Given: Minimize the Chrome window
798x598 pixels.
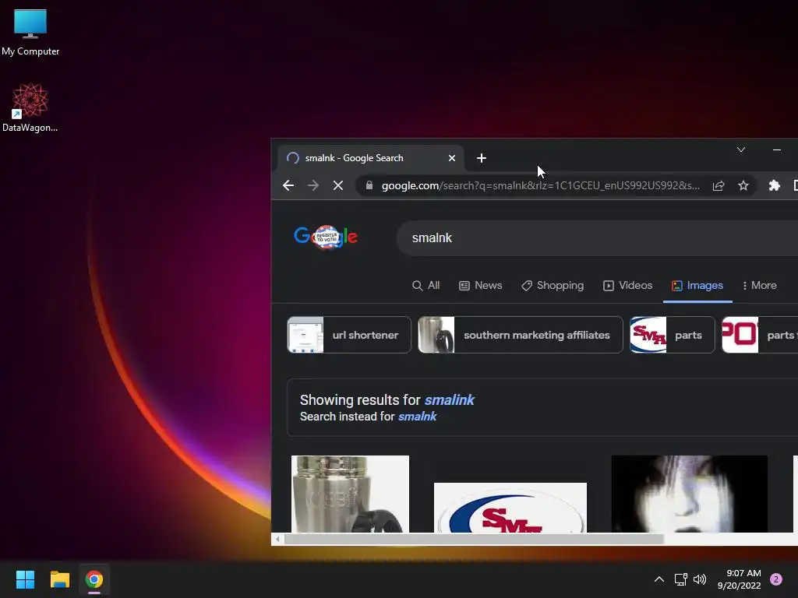Looking at the screenshot, I should [777, 149].
